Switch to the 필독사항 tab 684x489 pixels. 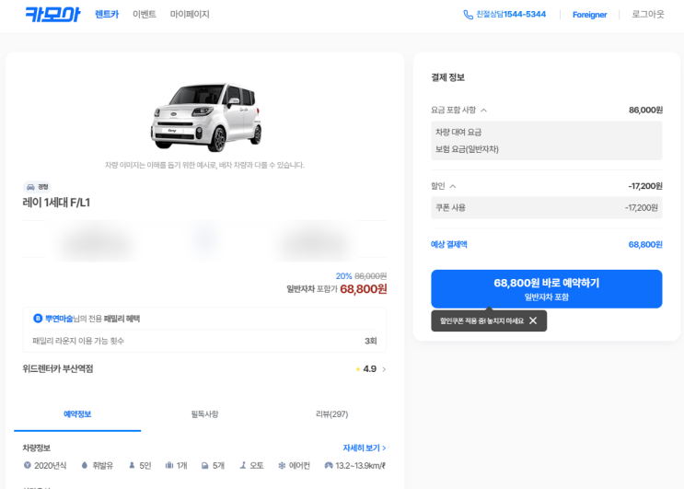click(x=204, y=414)
